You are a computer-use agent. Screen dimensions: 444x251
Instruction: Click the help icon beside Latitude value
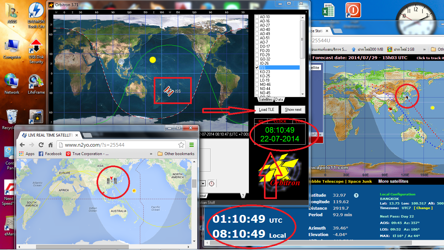coord(356,195)
